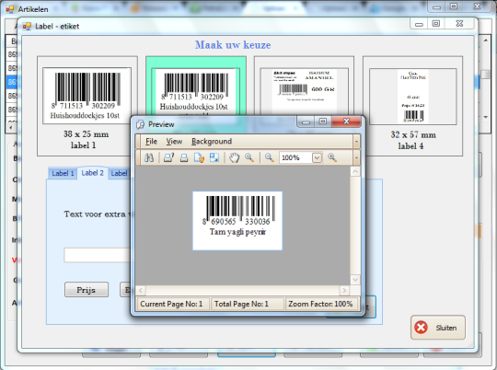Select the magnifier tool beside the hand tool

(249, 157)
